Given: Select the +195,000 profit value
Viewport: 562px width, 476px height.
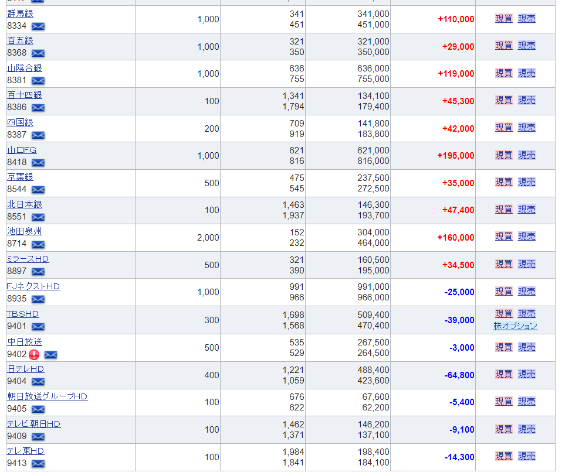Looking at the screenshot, I should [x=456, y=156].
